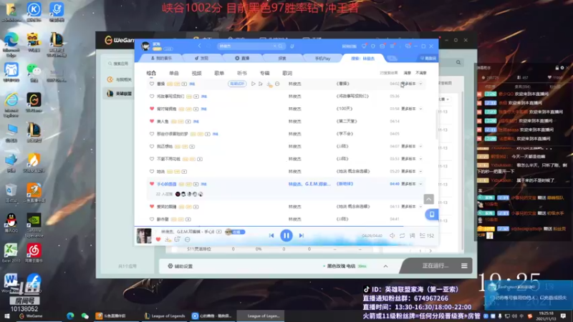Click the 正在运行 button in WeGame
573x322 pixels.
tap(435, 265)
